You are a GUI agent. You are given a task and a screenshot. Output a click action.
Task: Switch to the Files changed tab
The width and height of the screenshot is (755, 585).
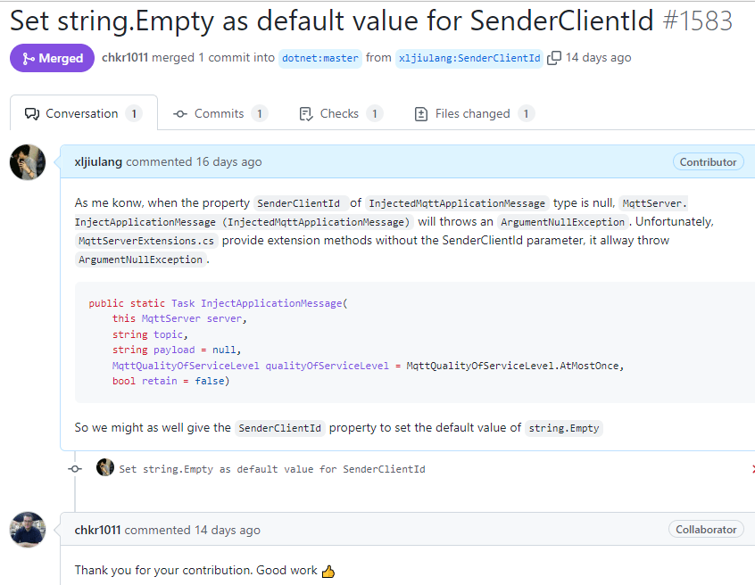tap(474, 113)
